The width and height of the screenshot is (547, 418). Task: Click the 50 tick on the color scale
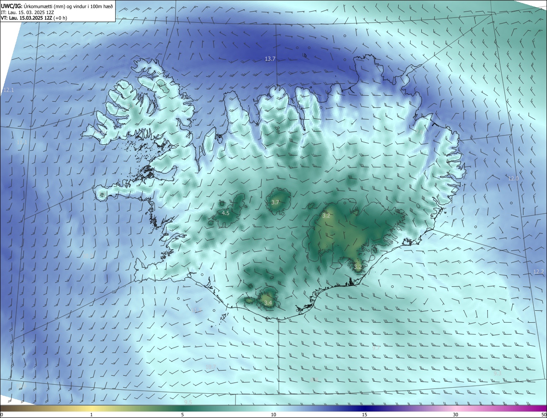544,415
